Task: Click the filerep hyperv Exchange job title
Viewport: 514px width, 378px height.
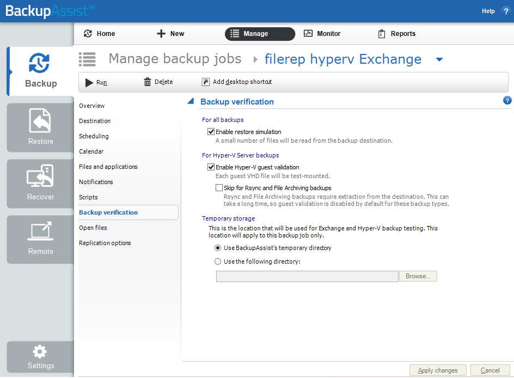Action: [x=343, y=59]
